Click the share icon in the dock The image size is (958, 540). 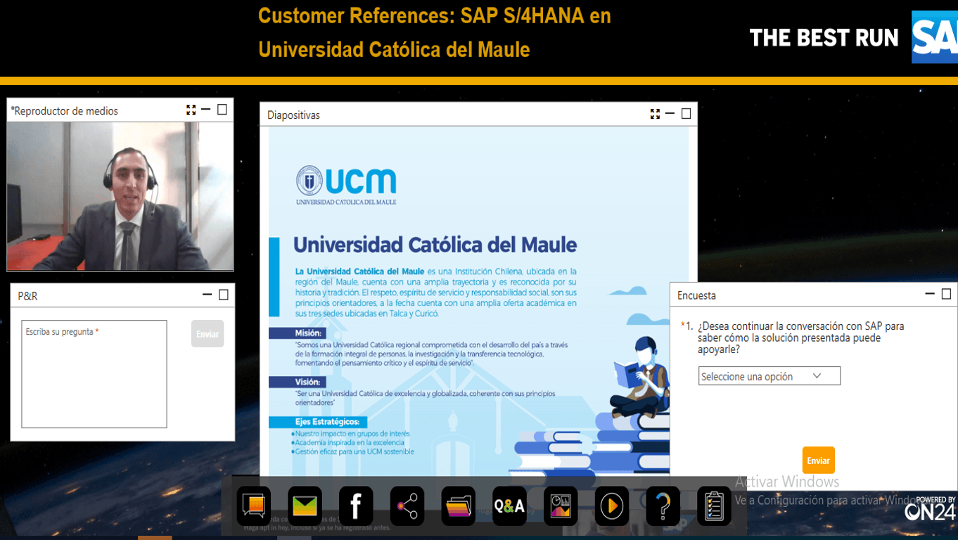coord(407,506)
